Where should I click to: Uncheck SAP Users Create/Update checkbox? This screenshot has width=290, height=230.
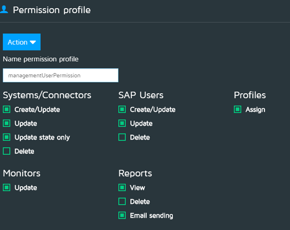click(x=122, y=110)
